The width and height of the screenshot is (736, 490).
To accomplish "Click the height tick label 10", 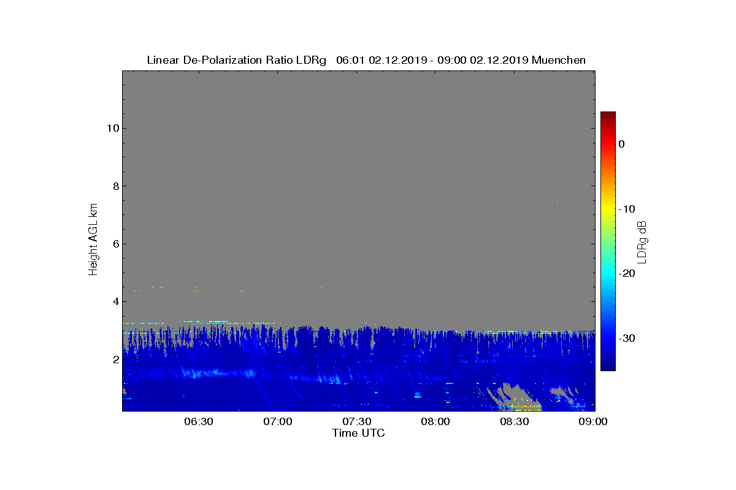I will (x=112, y=128).
